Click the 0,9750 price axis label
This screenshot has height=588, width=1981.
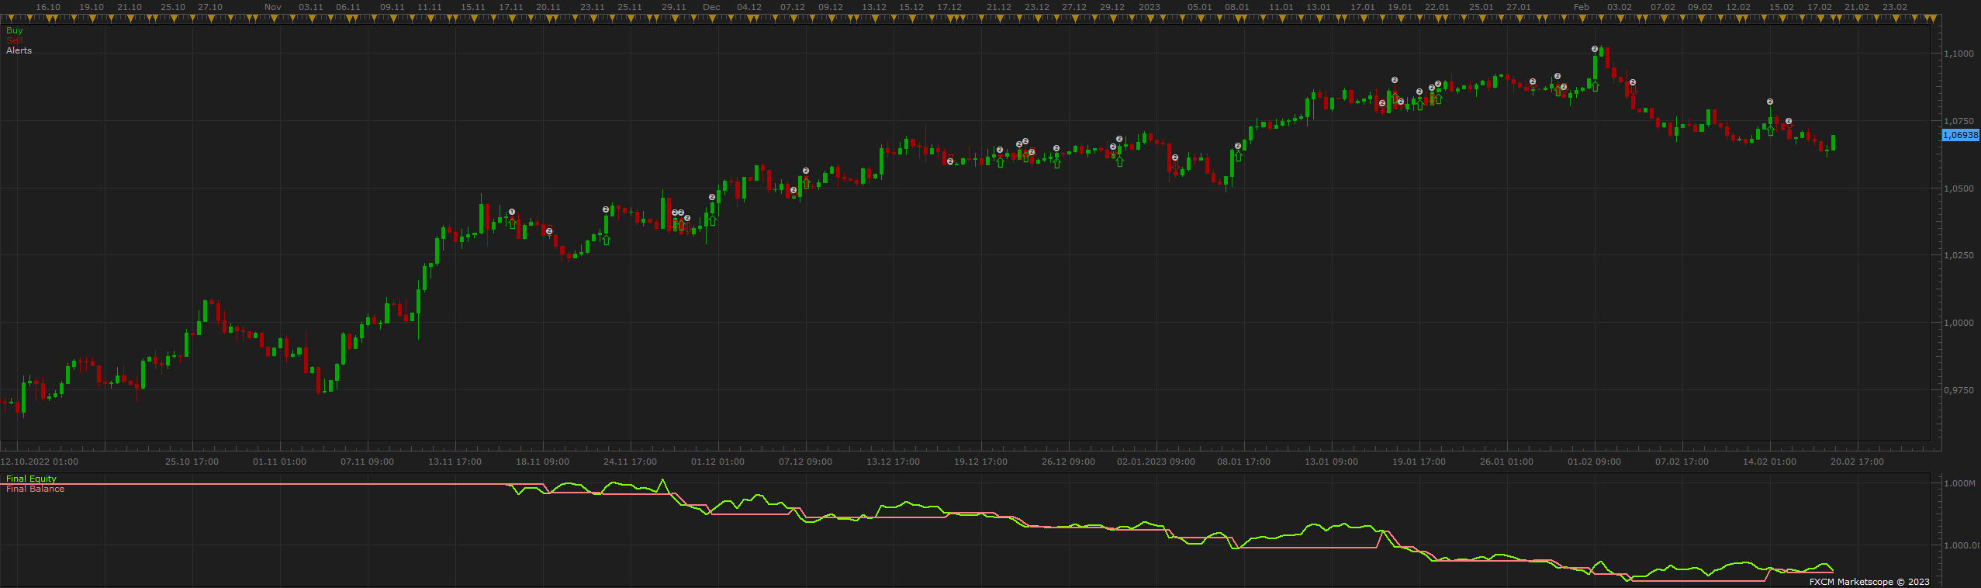(x=1959, y=390)
